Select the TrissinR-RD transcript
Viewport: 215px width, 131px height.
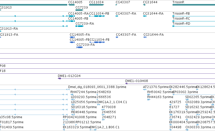click(194, 26)
